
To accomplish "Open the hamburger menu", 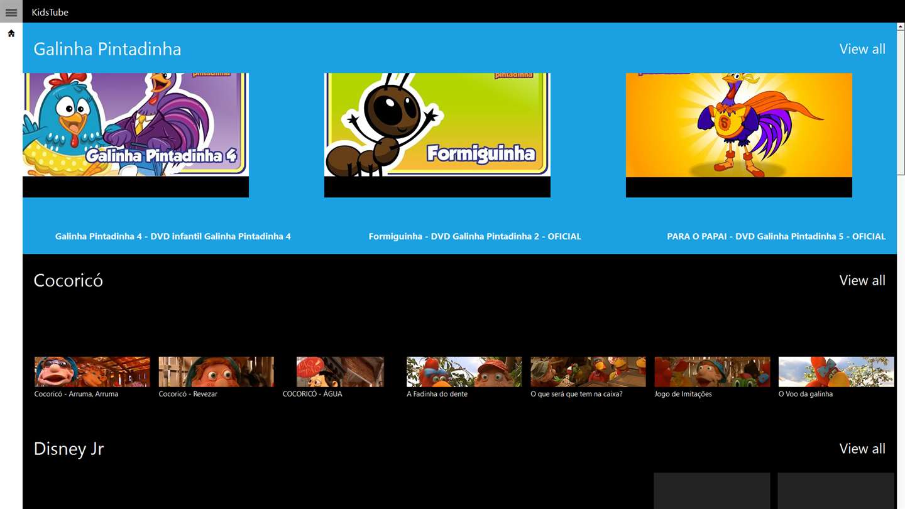I will (x=11, y=12).
